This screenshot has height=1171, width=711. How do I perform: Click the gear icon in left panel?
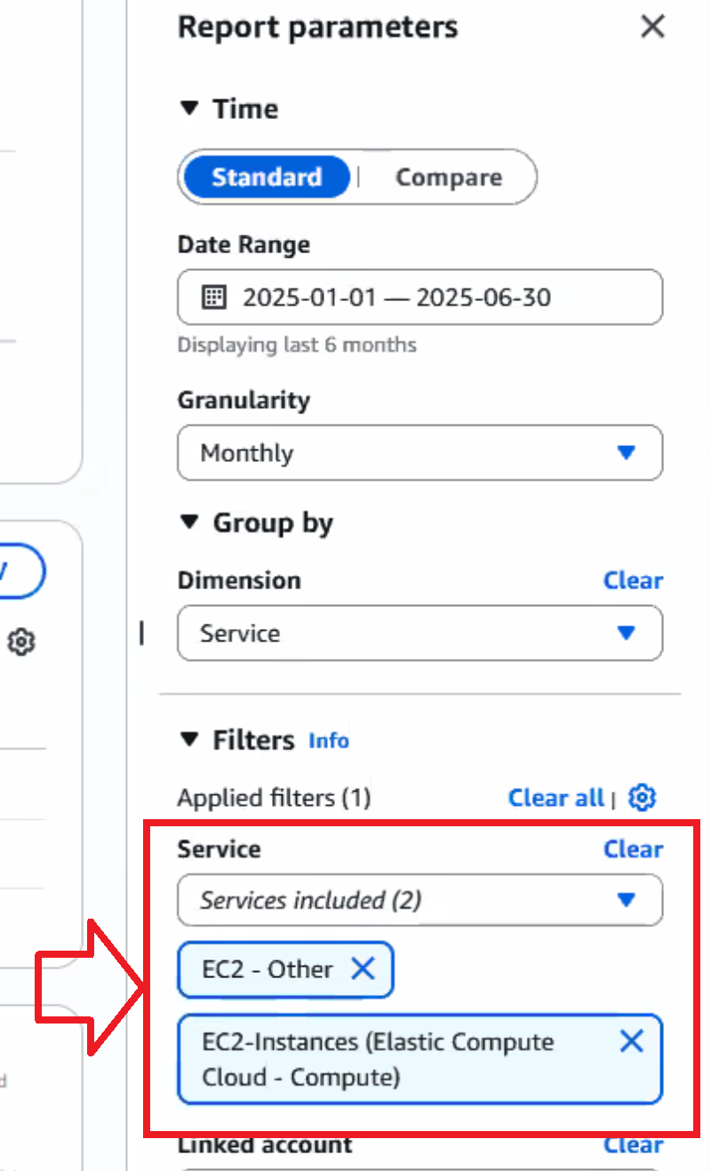click(20, 641)
